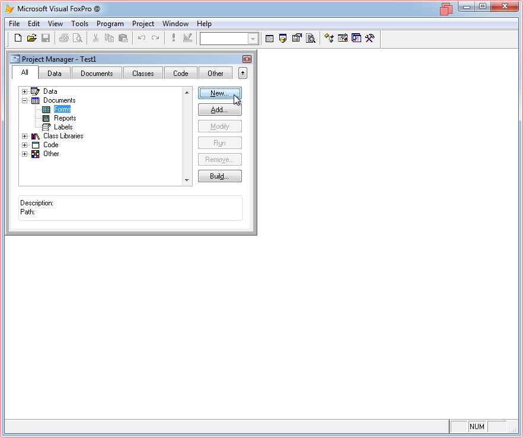Open the Tools menu
523x438 pixels.
click(79, 24)
